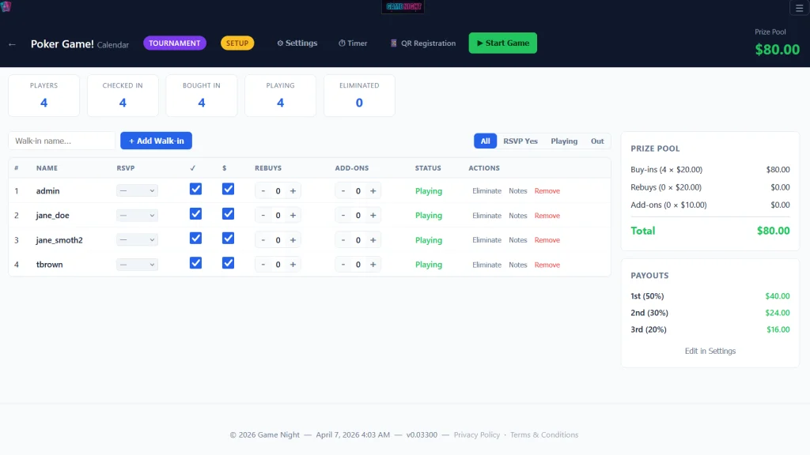Decrease rebuys for jane_doe

click(x=263, y=215)
